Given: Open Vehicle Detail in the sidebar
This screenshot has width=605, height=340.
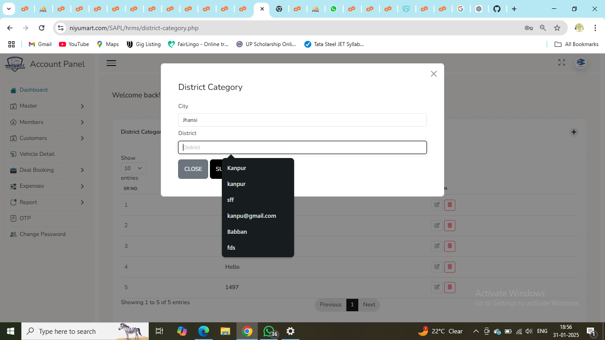Looking at the screenshot, I should click(x=37, y=154).
